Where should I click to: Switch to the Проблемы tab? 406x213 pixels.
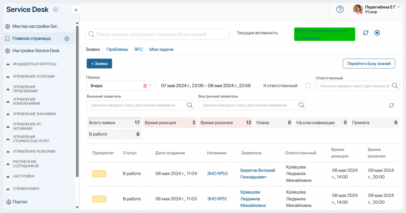117,49
